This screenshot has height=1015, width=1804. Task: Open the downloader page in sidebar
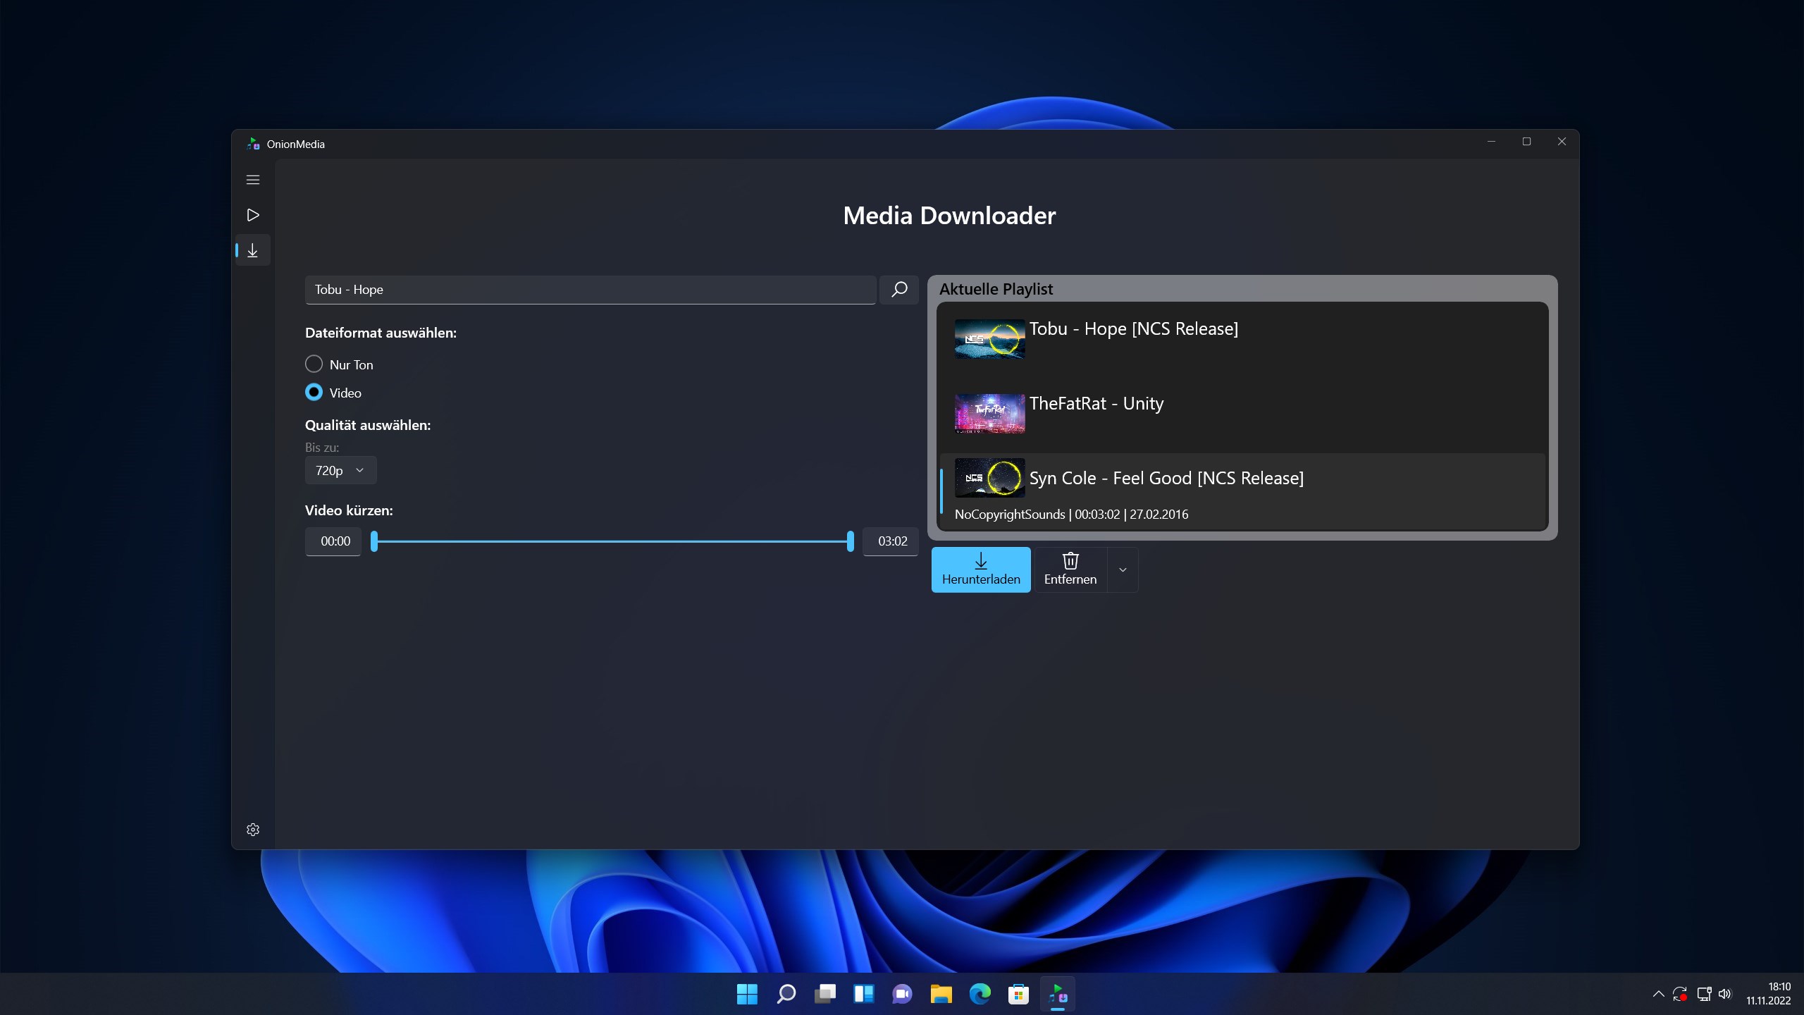click(253, 250)
